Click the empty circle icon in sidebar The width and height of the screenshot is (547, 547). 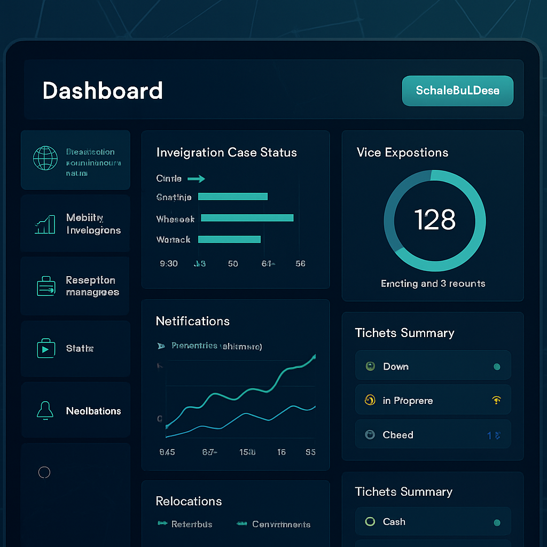[44, 472]
